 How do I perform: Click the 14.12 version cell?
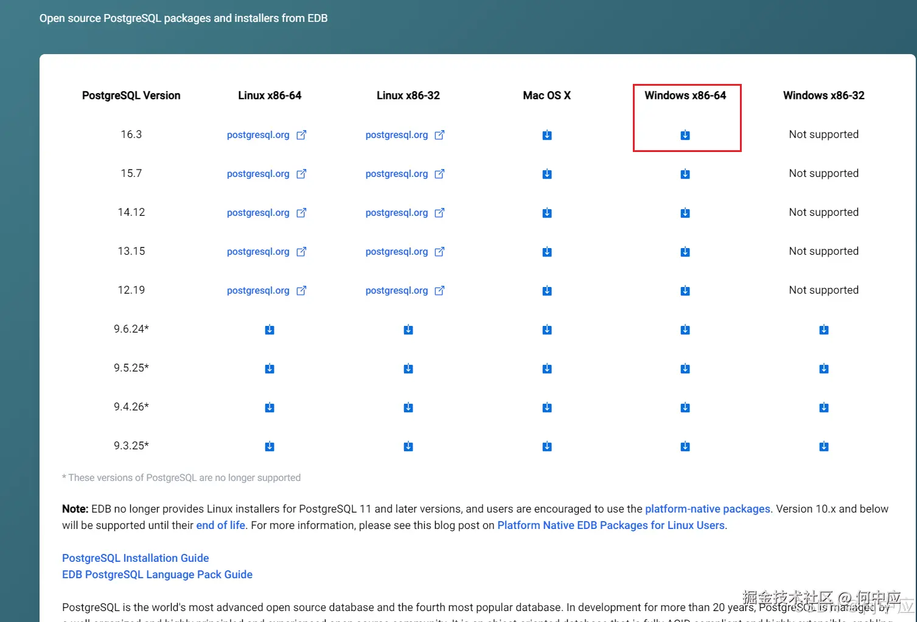click(x=131, y=212)
